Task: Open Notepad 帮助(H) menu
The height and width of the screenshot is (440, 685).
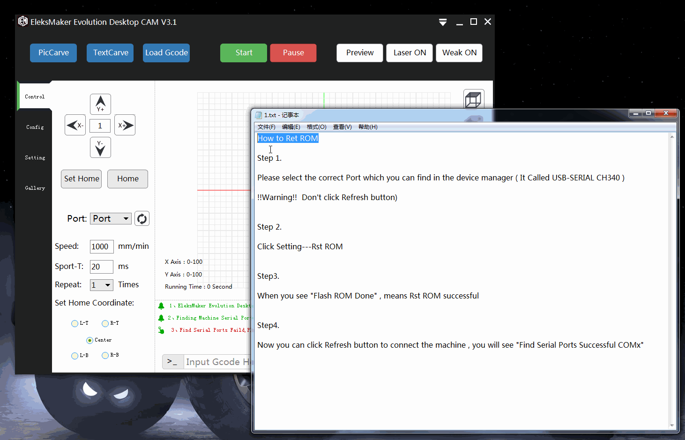Action: pos(368,127)
